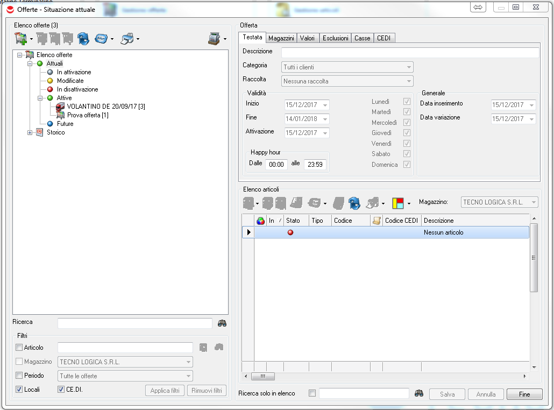Expand the Storico tree node
554x410 pixels.
pyautogui.click(x=30, y=132)
